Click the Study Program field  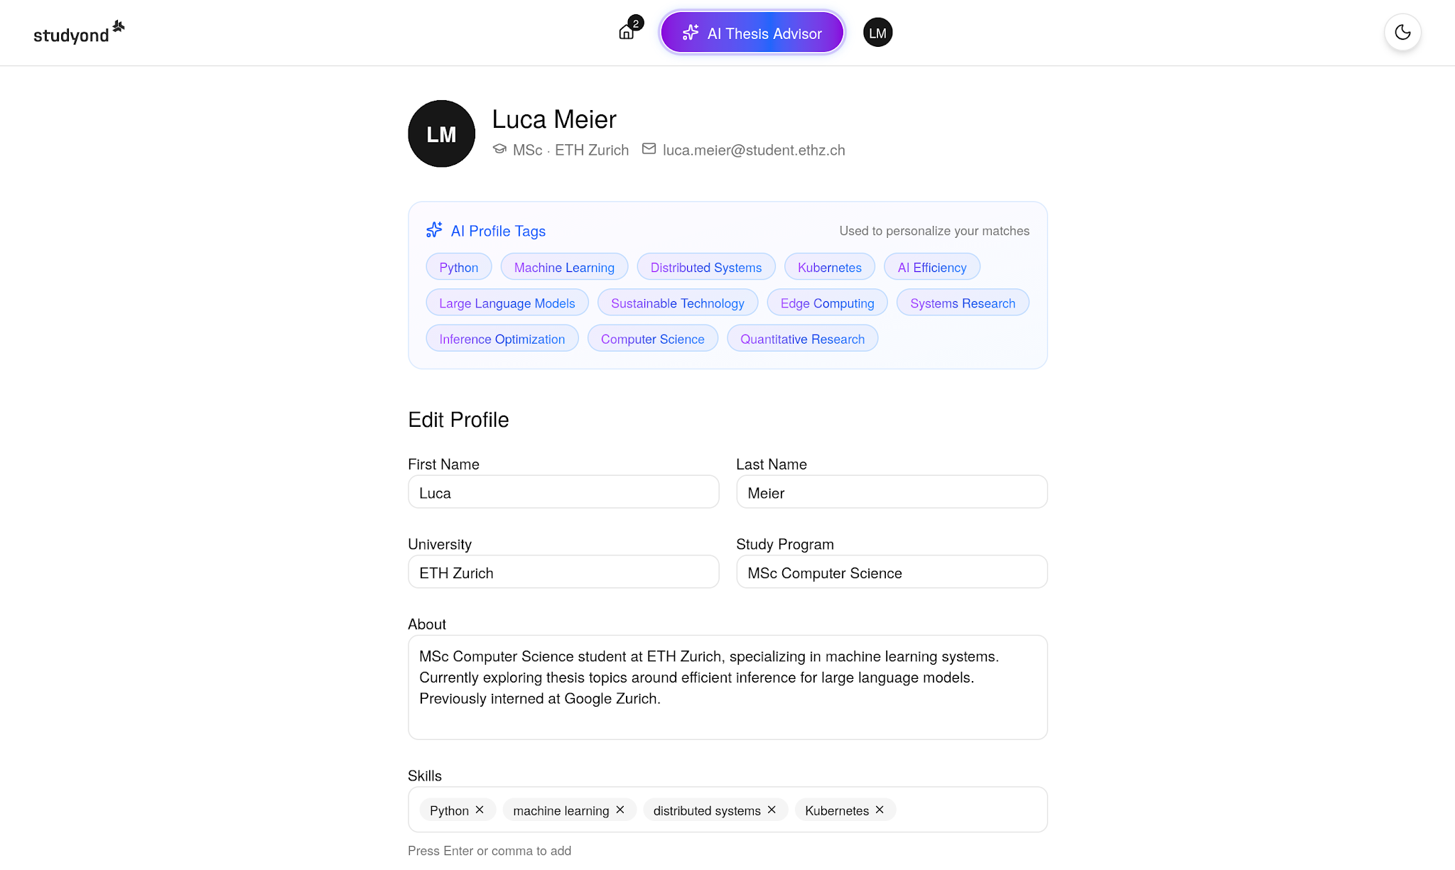(x=891, y=572)
